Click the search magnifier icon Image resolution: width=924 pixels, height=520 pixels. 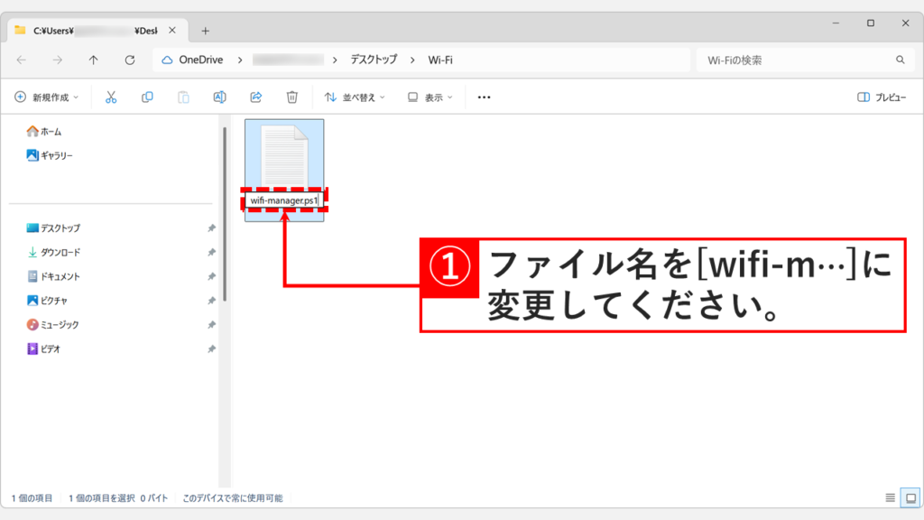tap(901, 60)
